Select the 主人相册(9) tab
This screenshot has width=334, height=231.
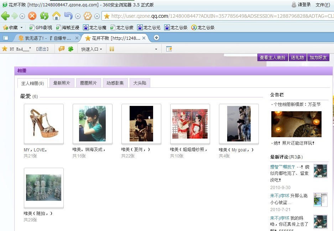pyautogui.click(x=32, y=83)
